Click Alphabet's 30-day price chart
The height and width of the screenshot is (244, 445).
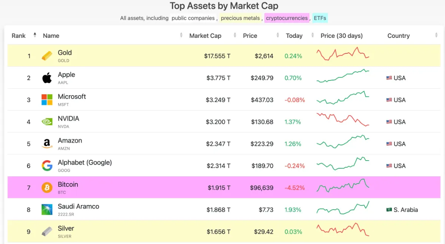(343, 164)
